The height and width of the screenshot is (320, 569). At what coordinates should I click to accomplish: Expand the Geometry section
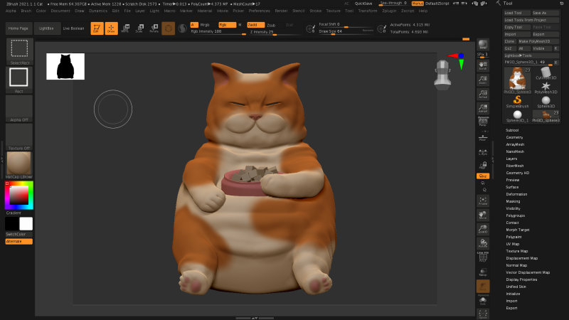tap(514, 137)
